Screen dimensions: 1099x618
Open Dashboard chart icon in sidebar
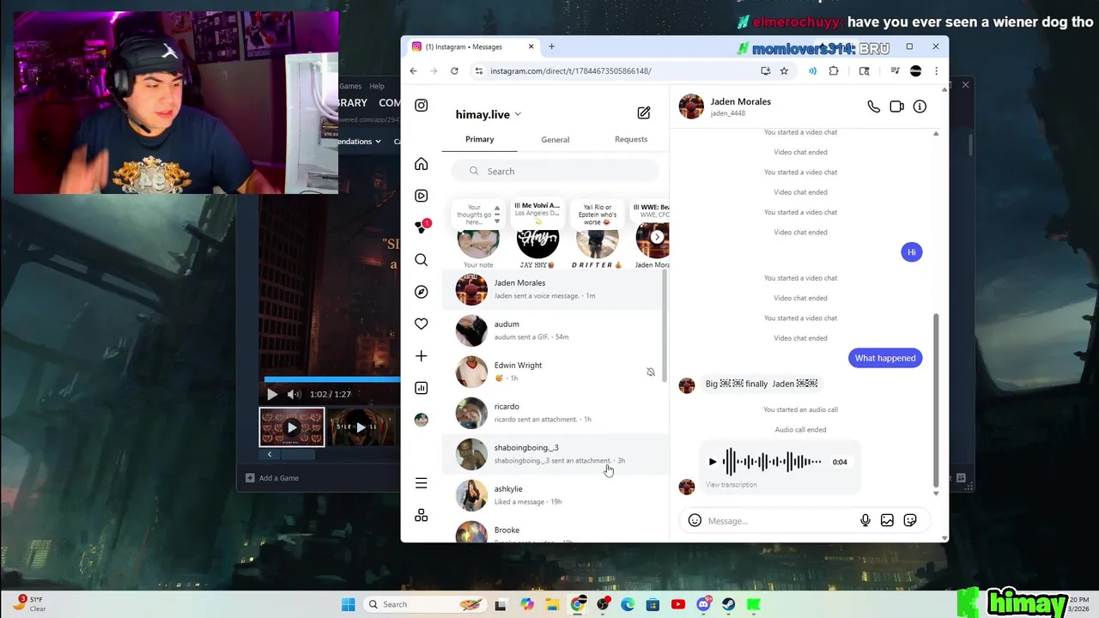click(x=421, y=388)
